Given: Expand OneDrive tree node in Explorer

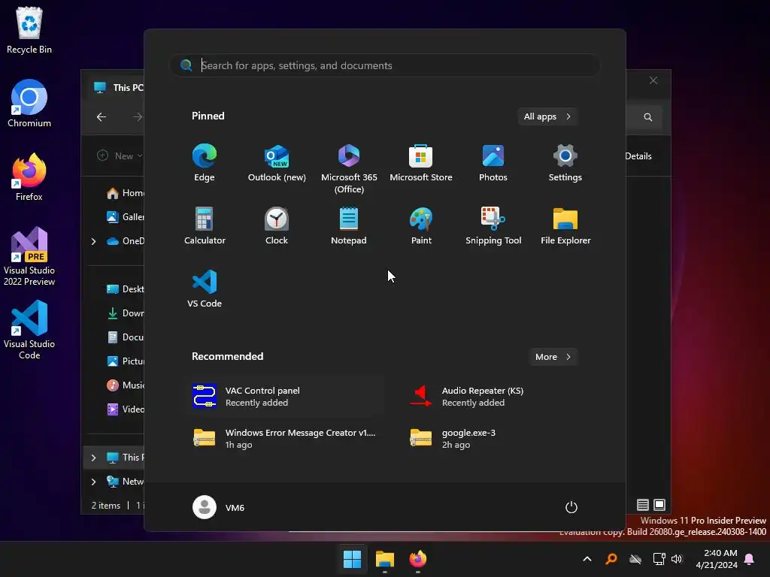Looking at the screenshot, I should [x=93, y=241].
